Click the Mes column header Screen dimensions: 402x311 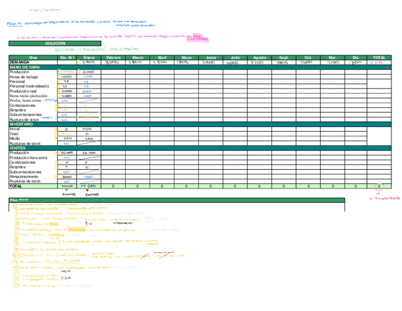click(x=33, y=57)
